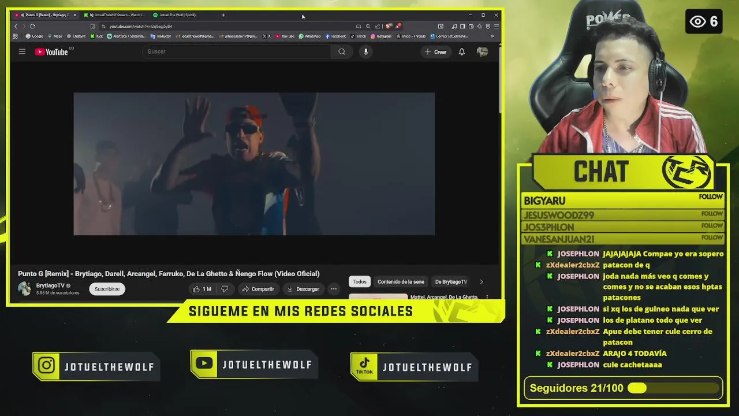Click the picture-in-picture icon in the address bar
739x416 pixels.
[x=359, y=27]
